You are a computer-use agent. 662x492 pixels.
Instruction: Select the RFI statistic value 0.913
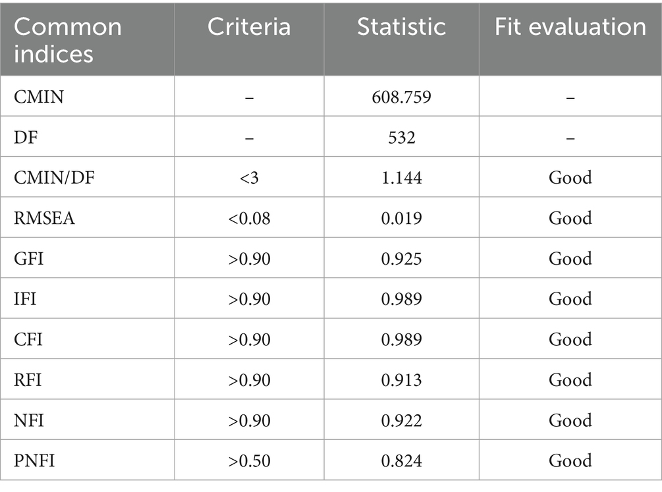[401, 380]
